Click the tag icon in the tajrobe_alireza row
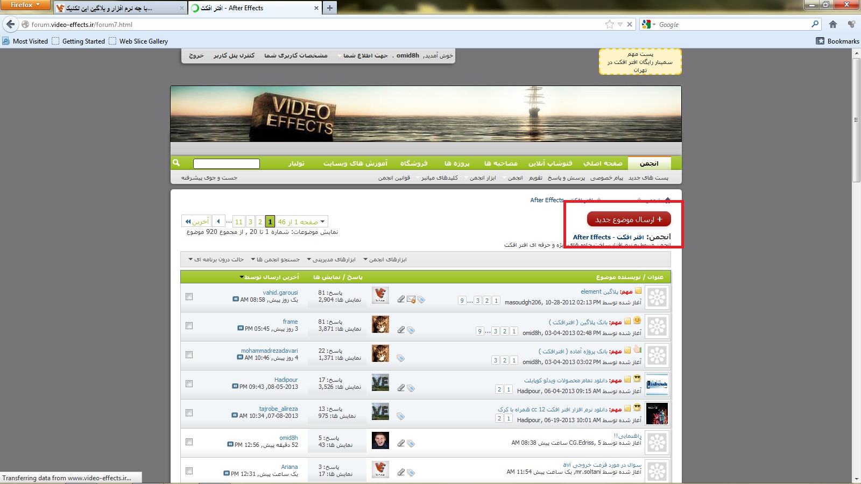 (x=400, y=416)
